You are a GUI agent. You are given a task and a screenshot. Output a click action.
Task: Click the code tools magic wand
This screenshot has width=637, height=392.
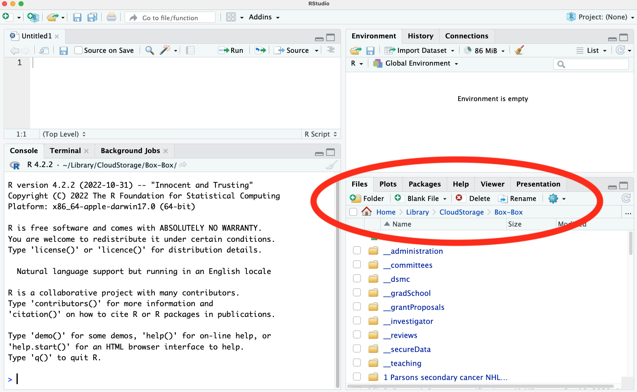pos(165,50)
